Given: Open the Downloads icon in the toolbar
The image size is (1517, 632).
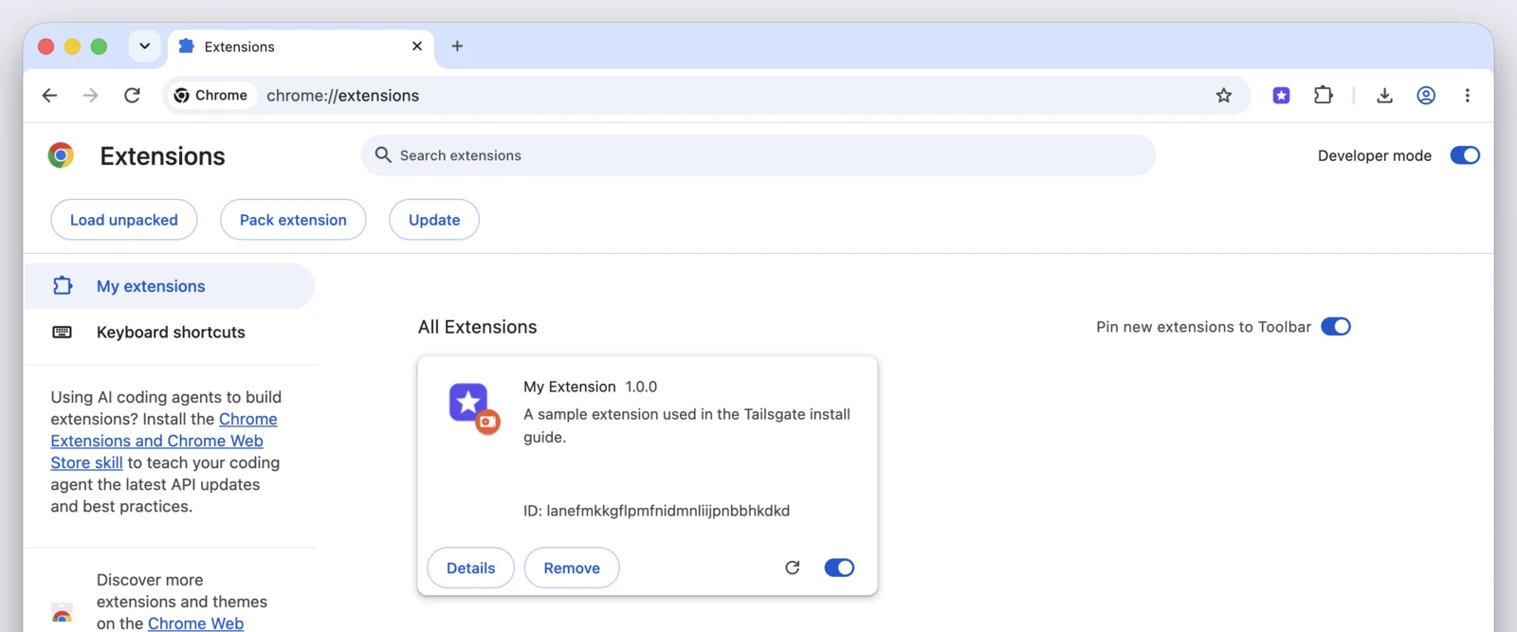Looking at the screenshot, I should 1384,96.
